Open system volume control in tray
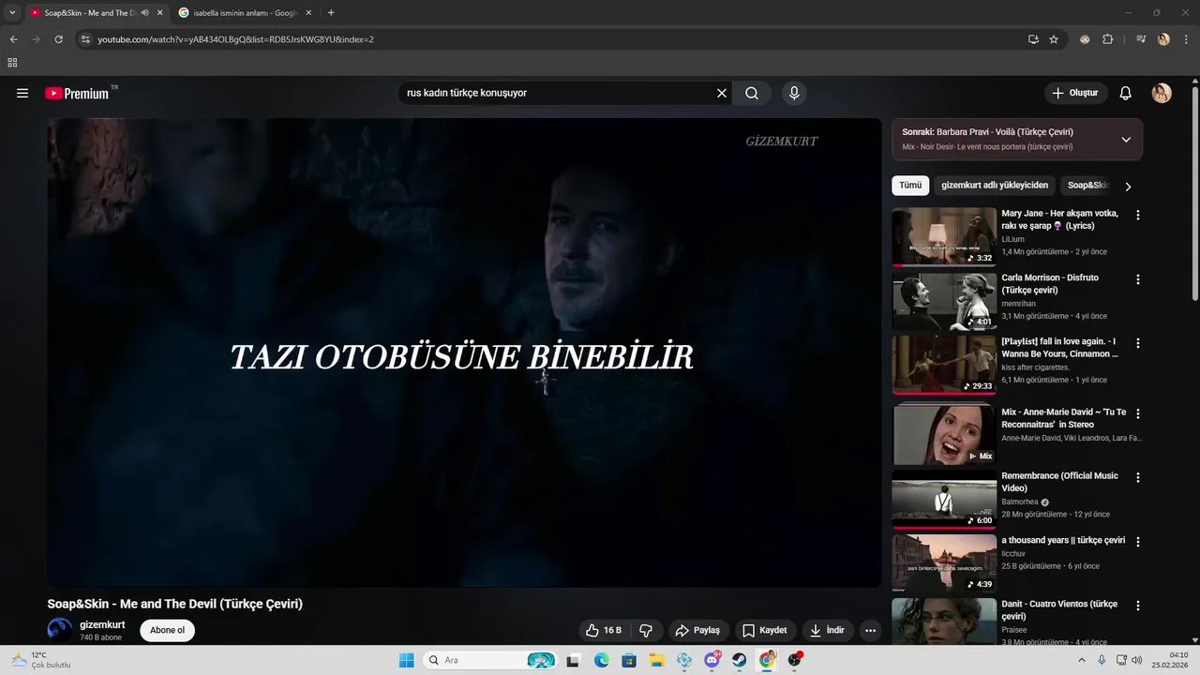 click(1137, 661)
